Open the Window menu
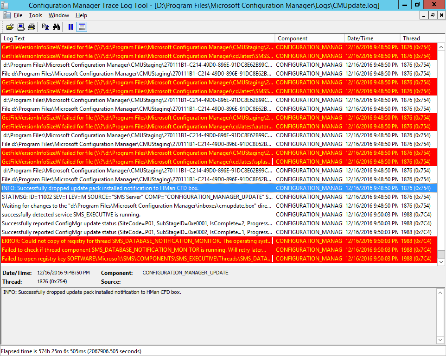The width and height of the screenshot is (446, 356). (x=58, y=15)
